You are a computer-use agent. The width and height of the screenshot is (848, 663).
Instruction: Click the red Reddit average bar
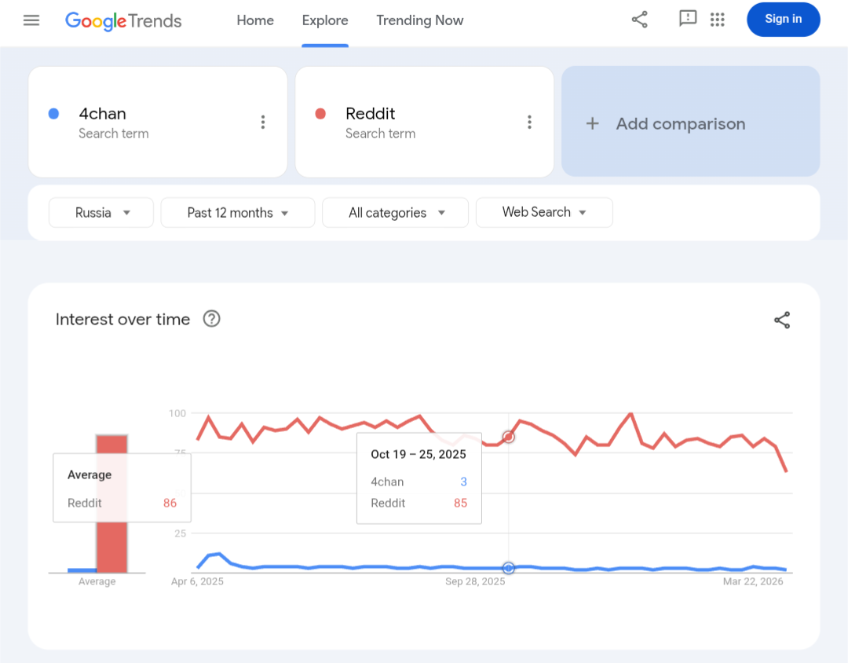pyautogui.click(x=112, y=504)
